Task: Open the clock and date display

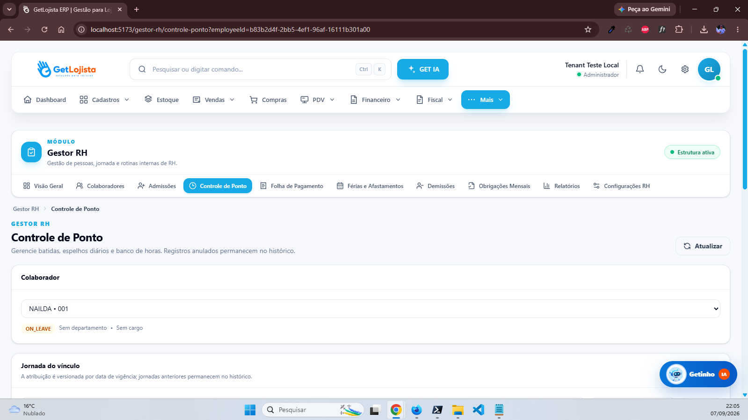Action: click(725, 410)
